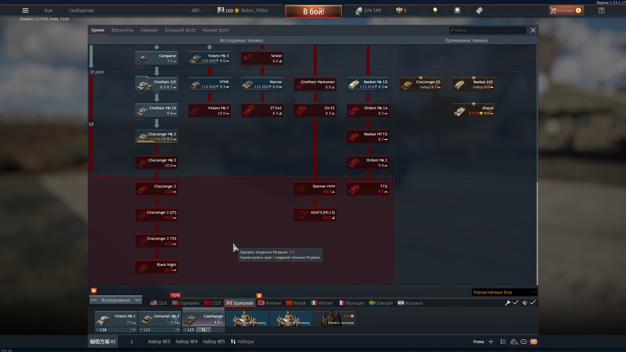Open the orange mail envelope icon

(534, 342)
